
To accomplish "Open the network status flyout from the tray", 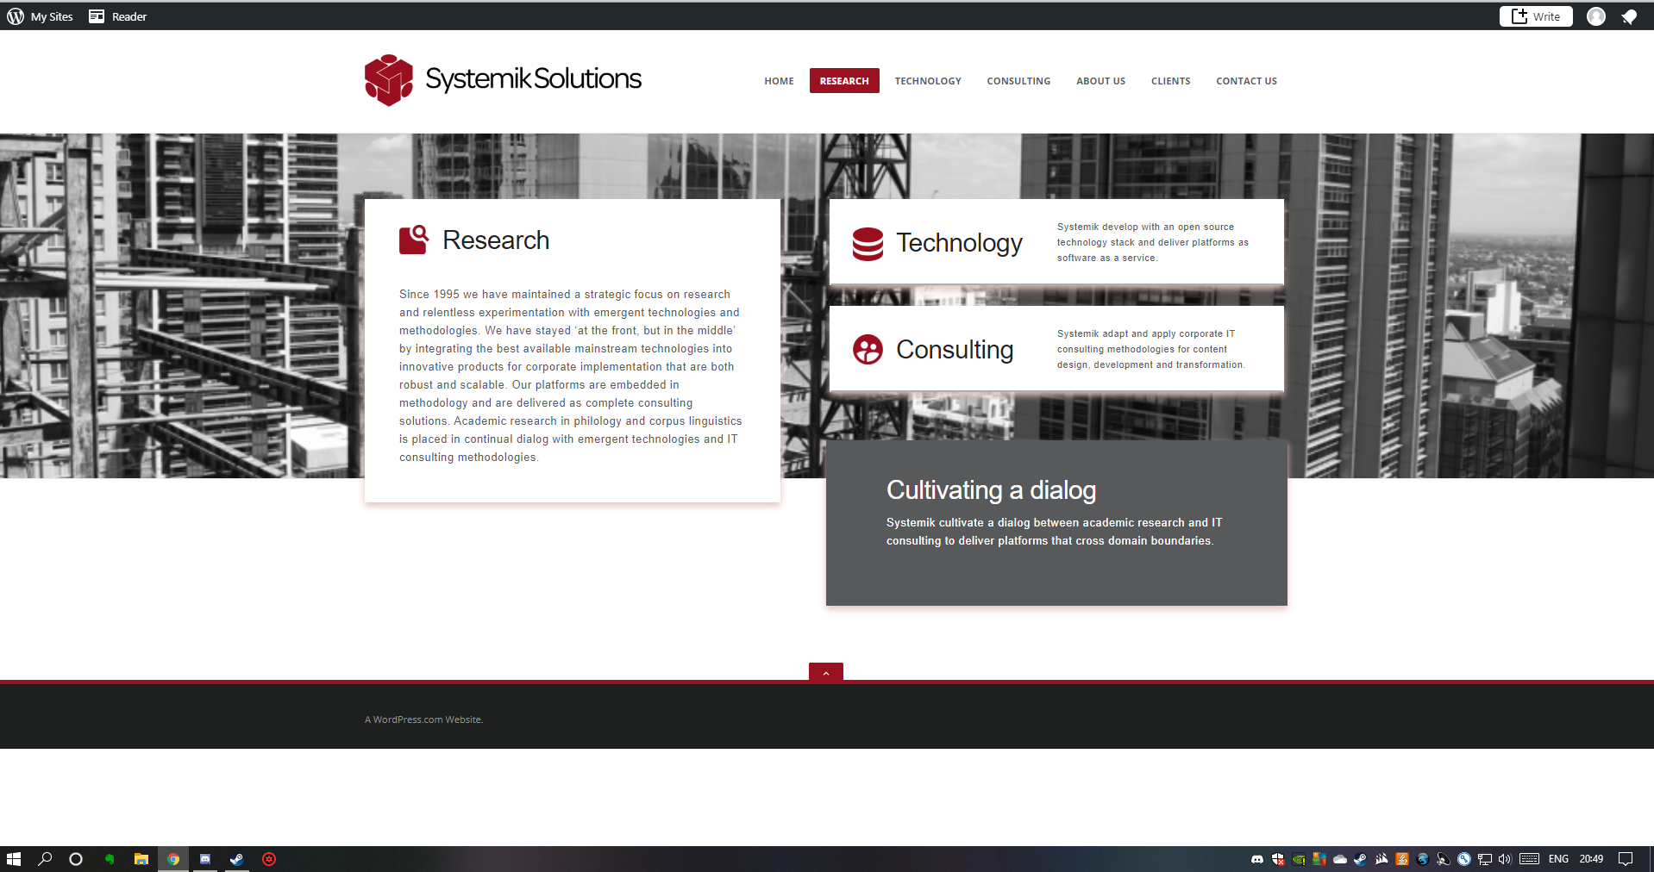I will pos(1485,859).
